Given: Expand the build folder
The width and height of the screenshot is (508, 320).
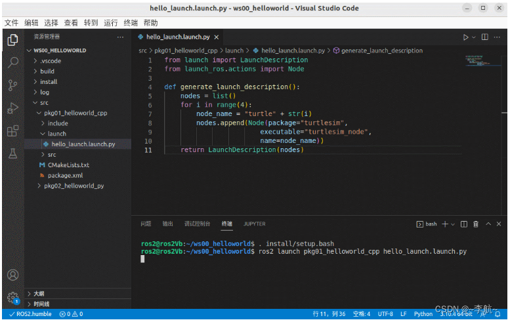Looking at the screenshot, I should (77, 71).
